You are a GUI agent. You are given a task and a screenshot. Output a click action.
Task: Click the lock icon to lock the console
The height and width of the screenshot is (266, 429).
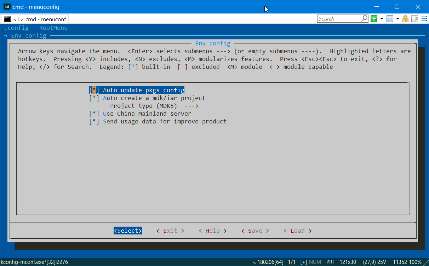405,18
